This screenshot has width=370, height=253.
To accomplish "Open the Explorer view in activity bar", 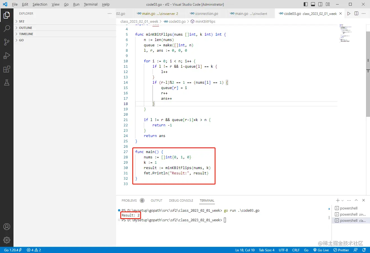I will pyautogui.click(x=7, y=15).
